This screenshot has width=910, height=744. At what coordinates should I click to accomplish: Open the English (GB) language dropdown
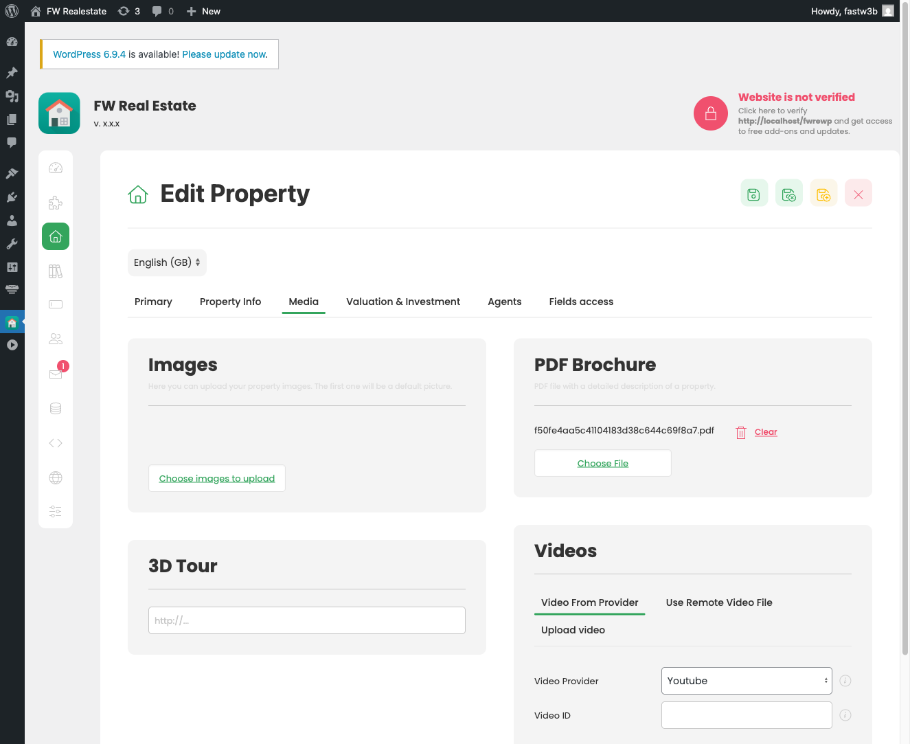pos(167,262)
